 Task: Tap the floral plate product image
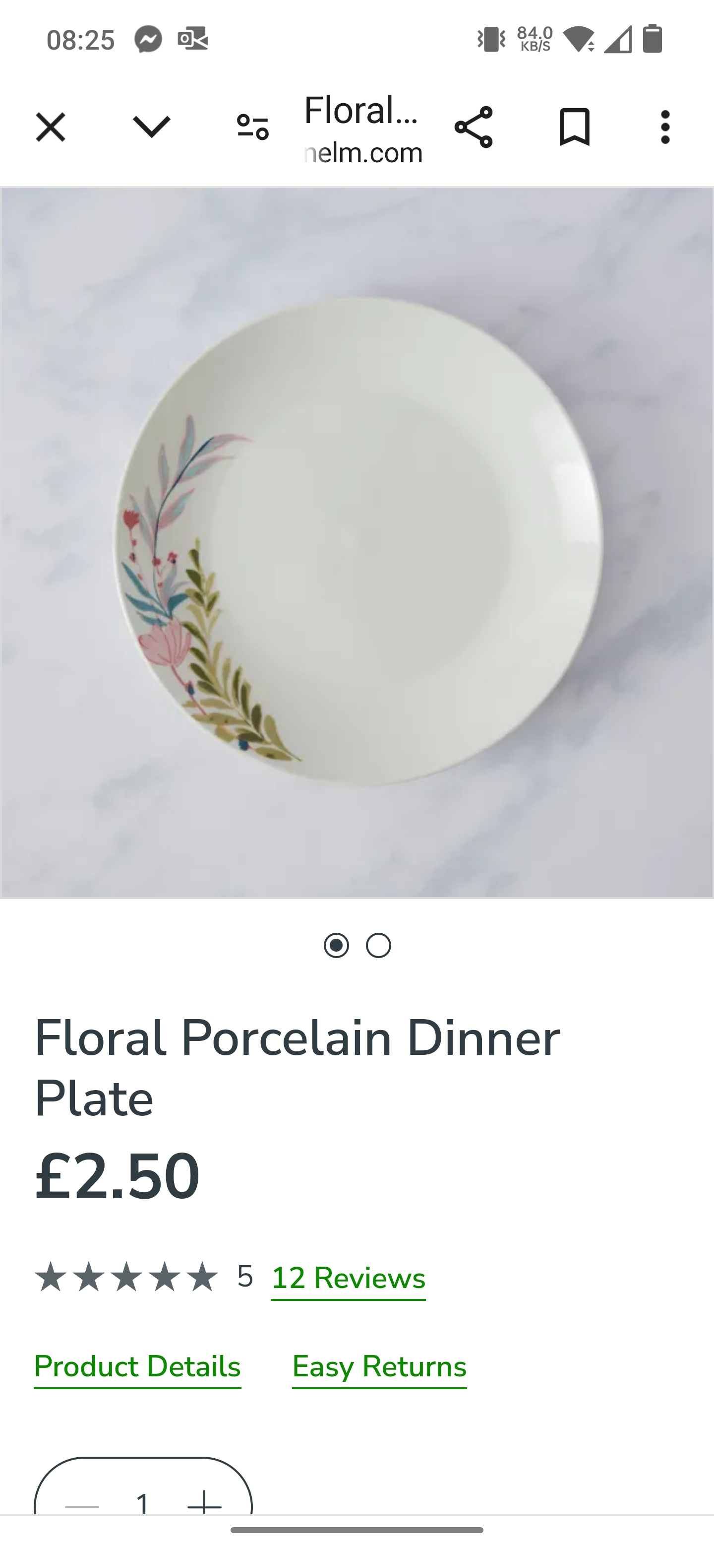pos(357,543)
